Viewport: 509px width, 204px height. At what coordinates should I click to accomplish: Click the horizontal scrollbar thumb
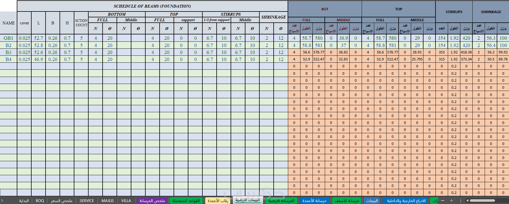482,200
